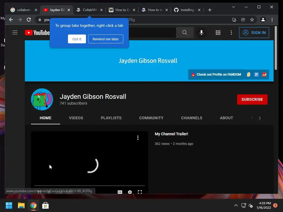Open the tab search dropdown arrow
The width and height of the screenshot is (283, 212).
click(233, 7)
